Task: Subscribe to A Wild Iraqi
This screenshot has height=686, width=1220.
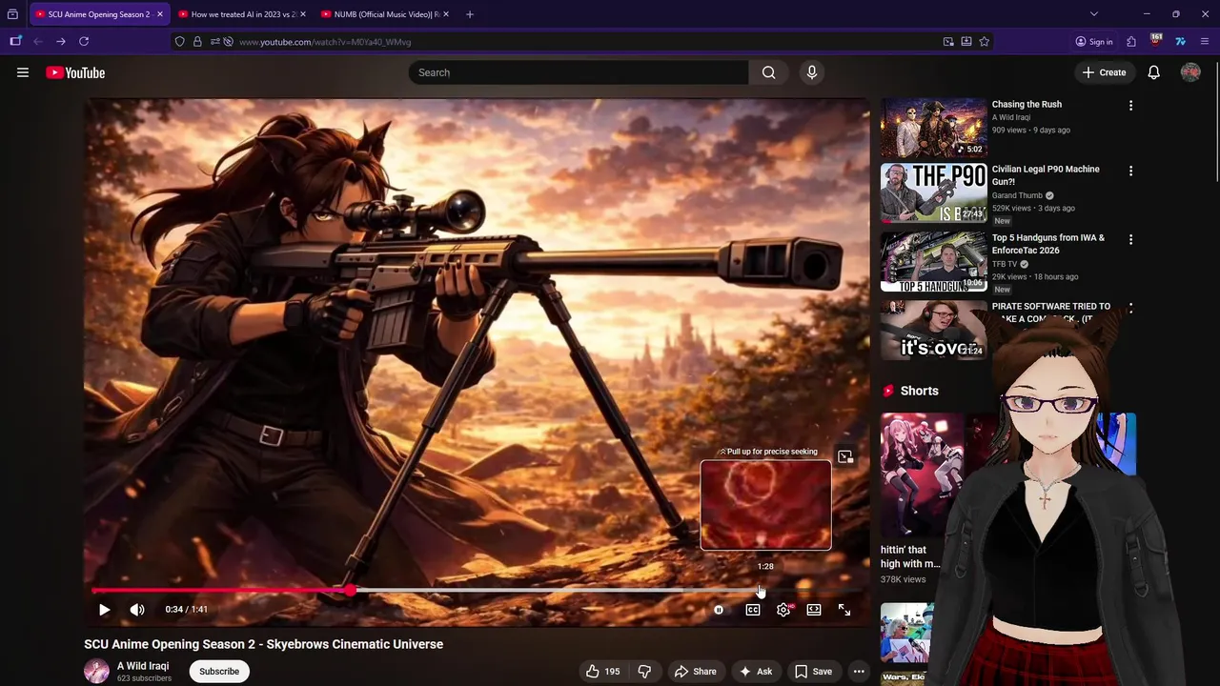Action: 219,672
